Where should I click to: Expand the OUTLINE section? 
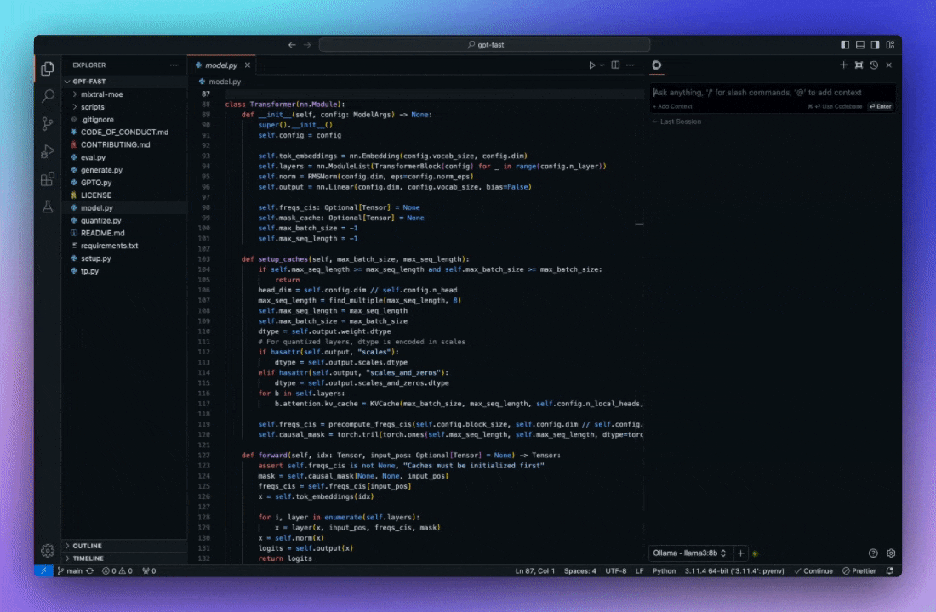click(87, 546)
